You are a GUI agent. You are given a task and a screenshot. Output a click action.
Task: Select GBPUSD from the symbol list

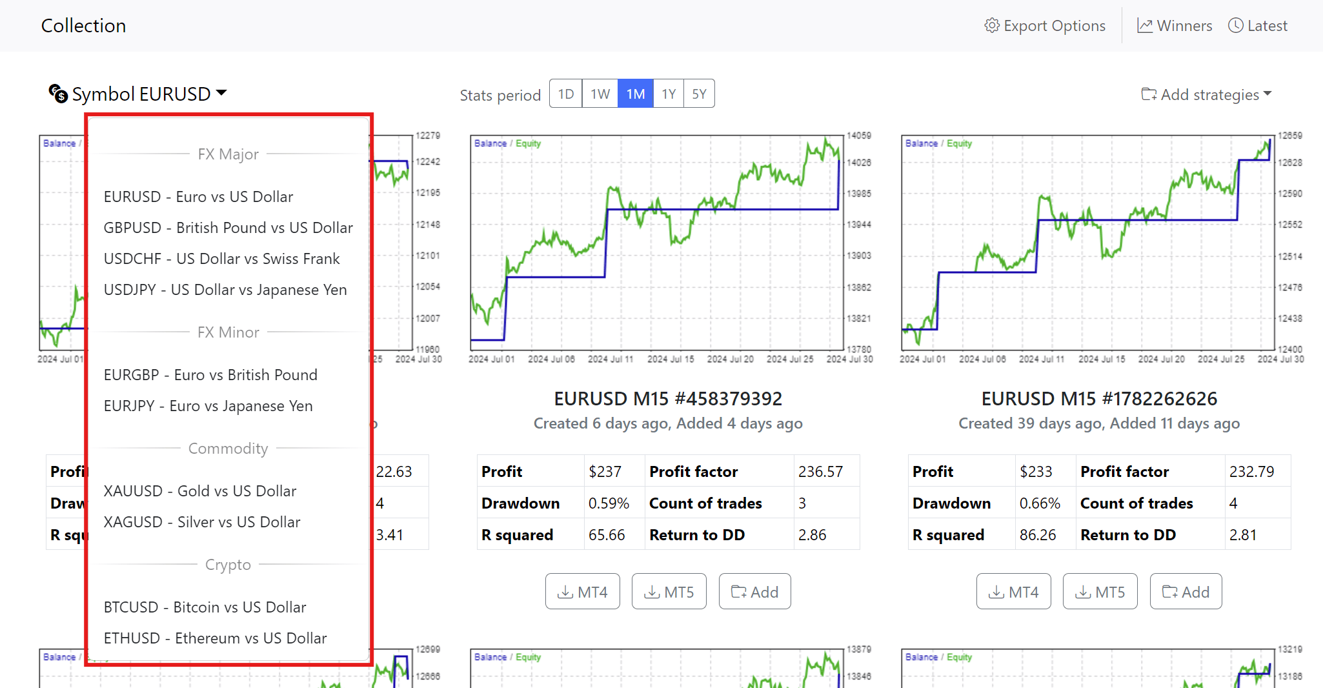coord(228,227)
